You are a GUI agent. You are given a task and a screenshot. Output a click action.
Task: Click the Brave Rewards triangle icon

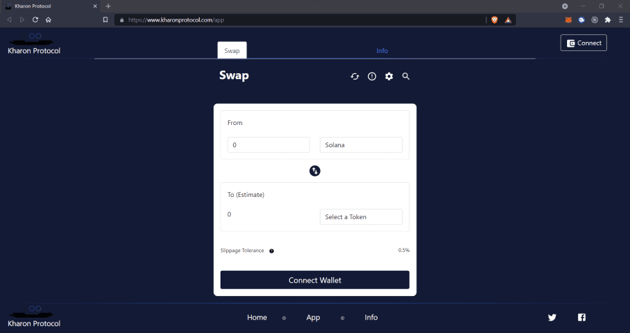coord(508,20)
